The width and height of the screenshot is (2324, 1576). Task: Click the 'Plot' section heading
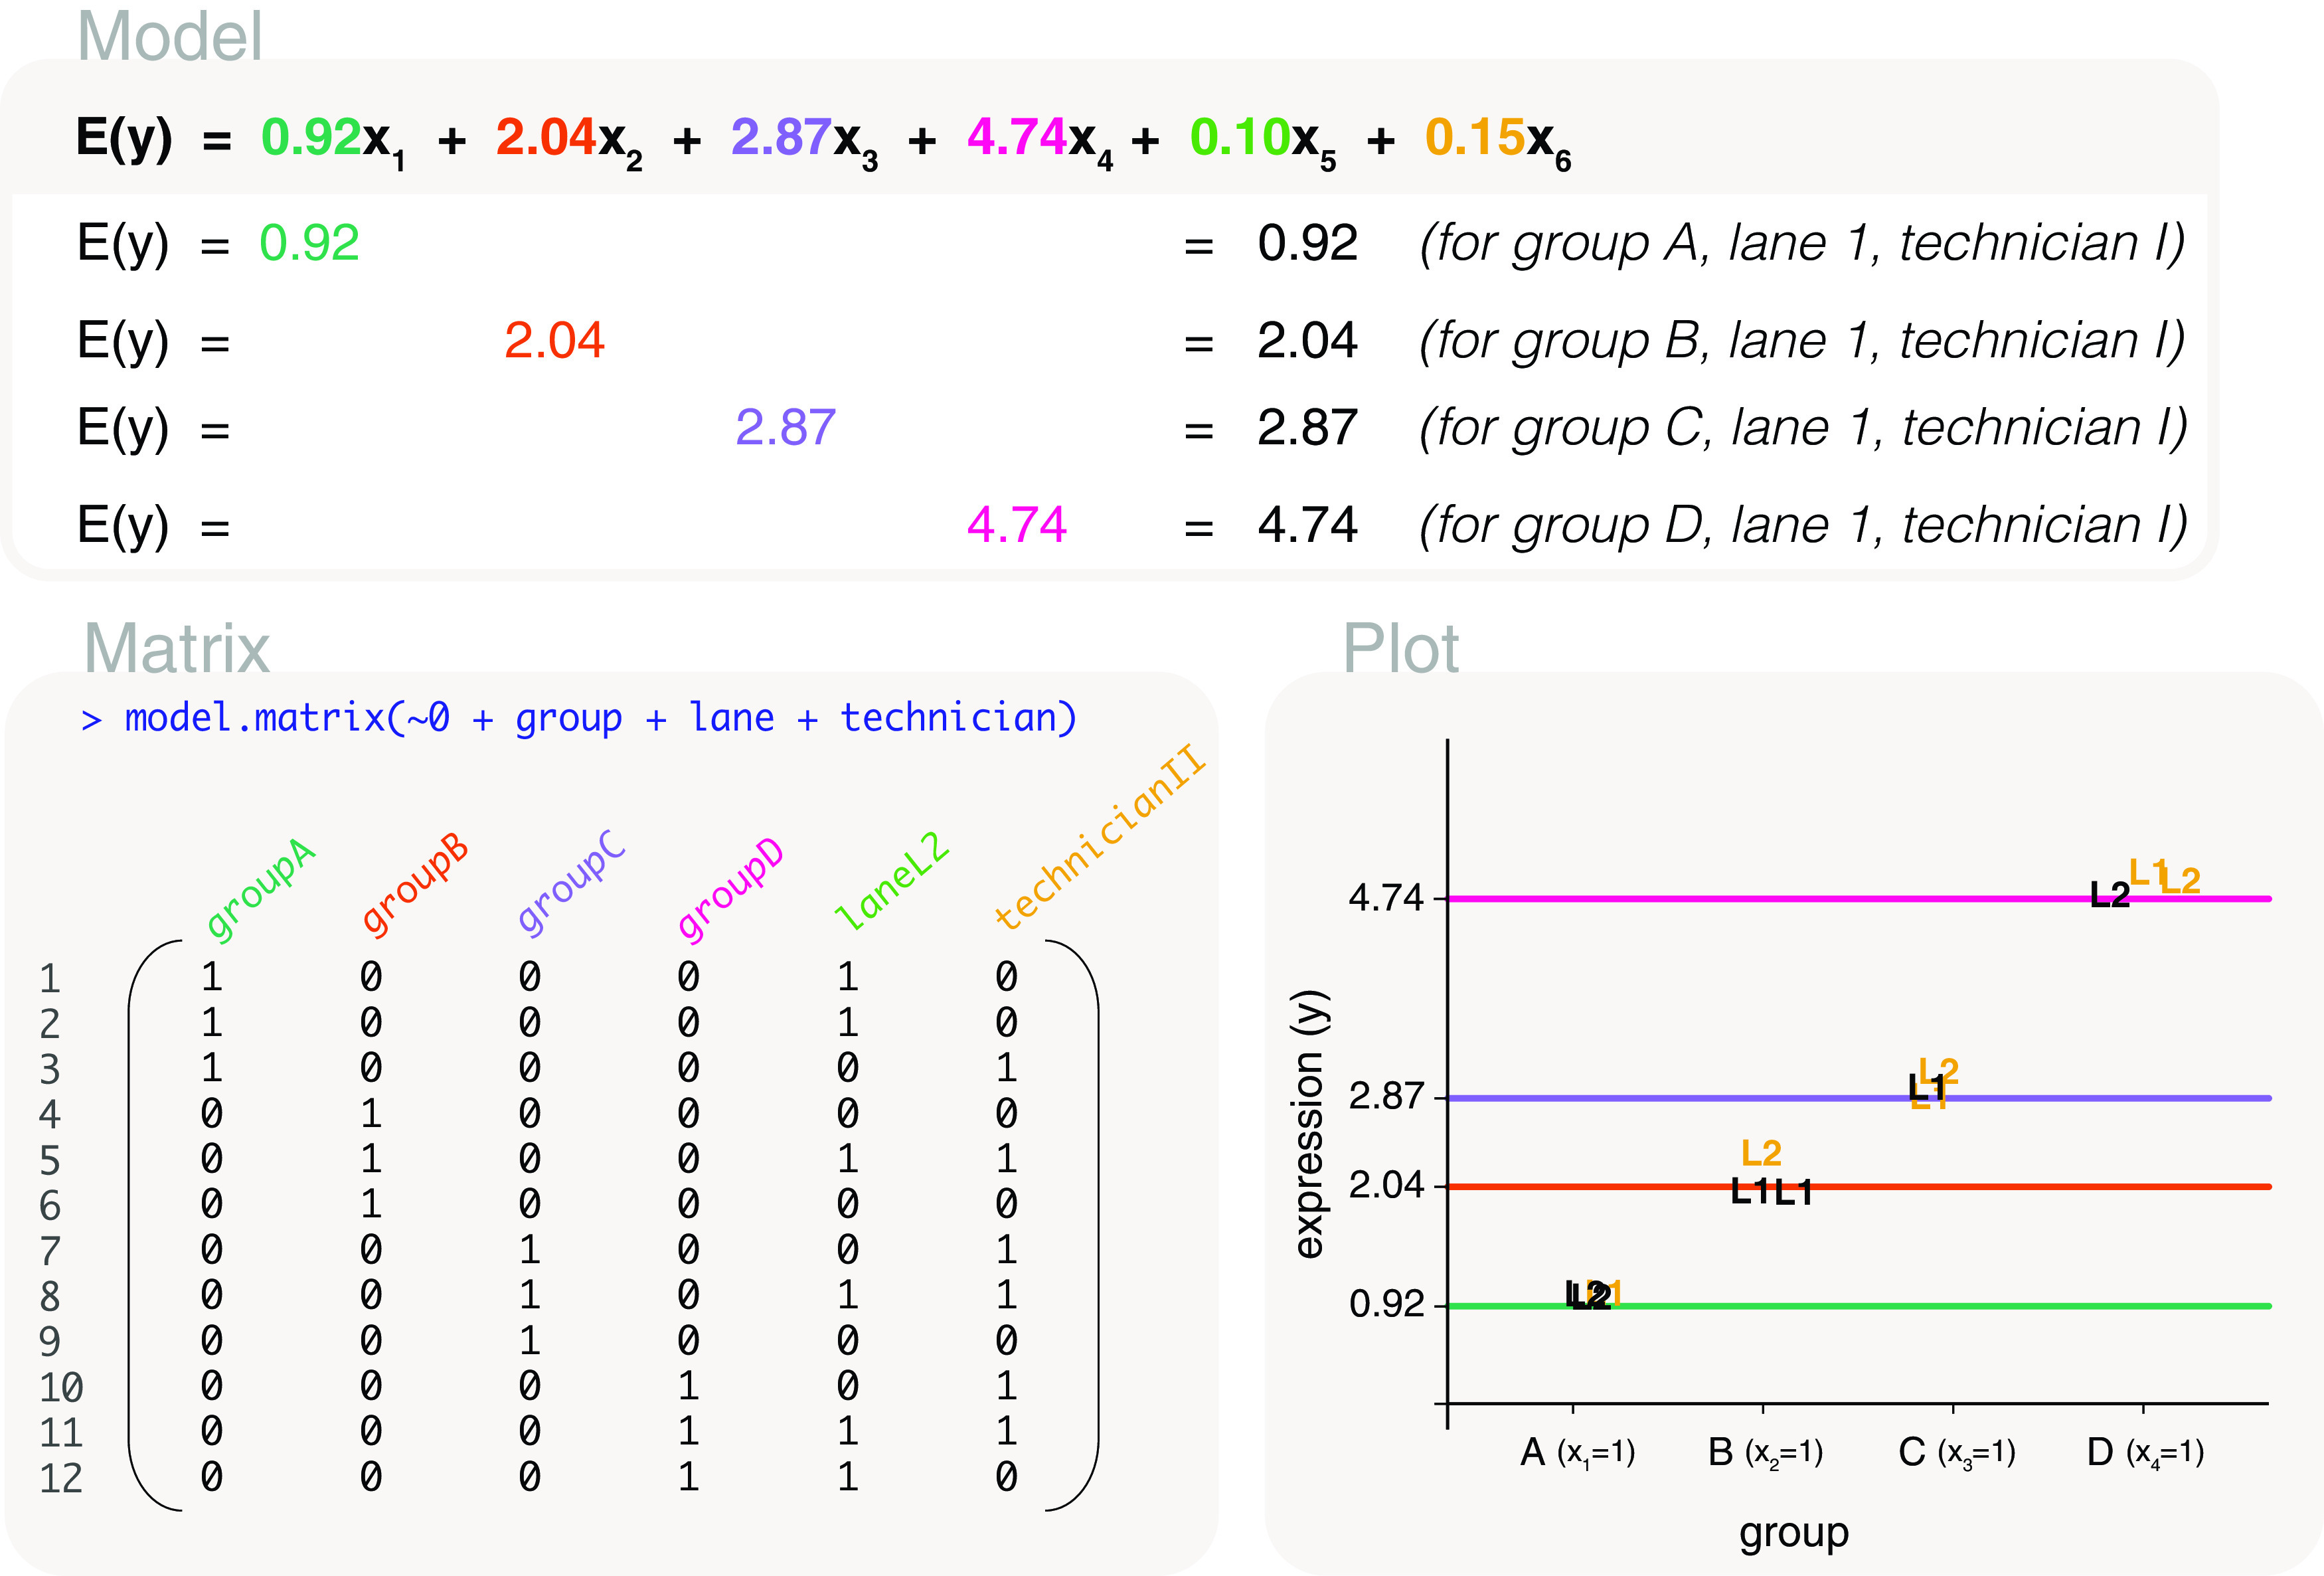[1401, 648]
